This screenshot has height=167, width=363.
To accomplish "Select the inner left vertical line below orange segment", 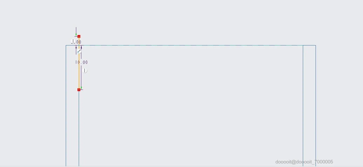I will click(79, 128).
